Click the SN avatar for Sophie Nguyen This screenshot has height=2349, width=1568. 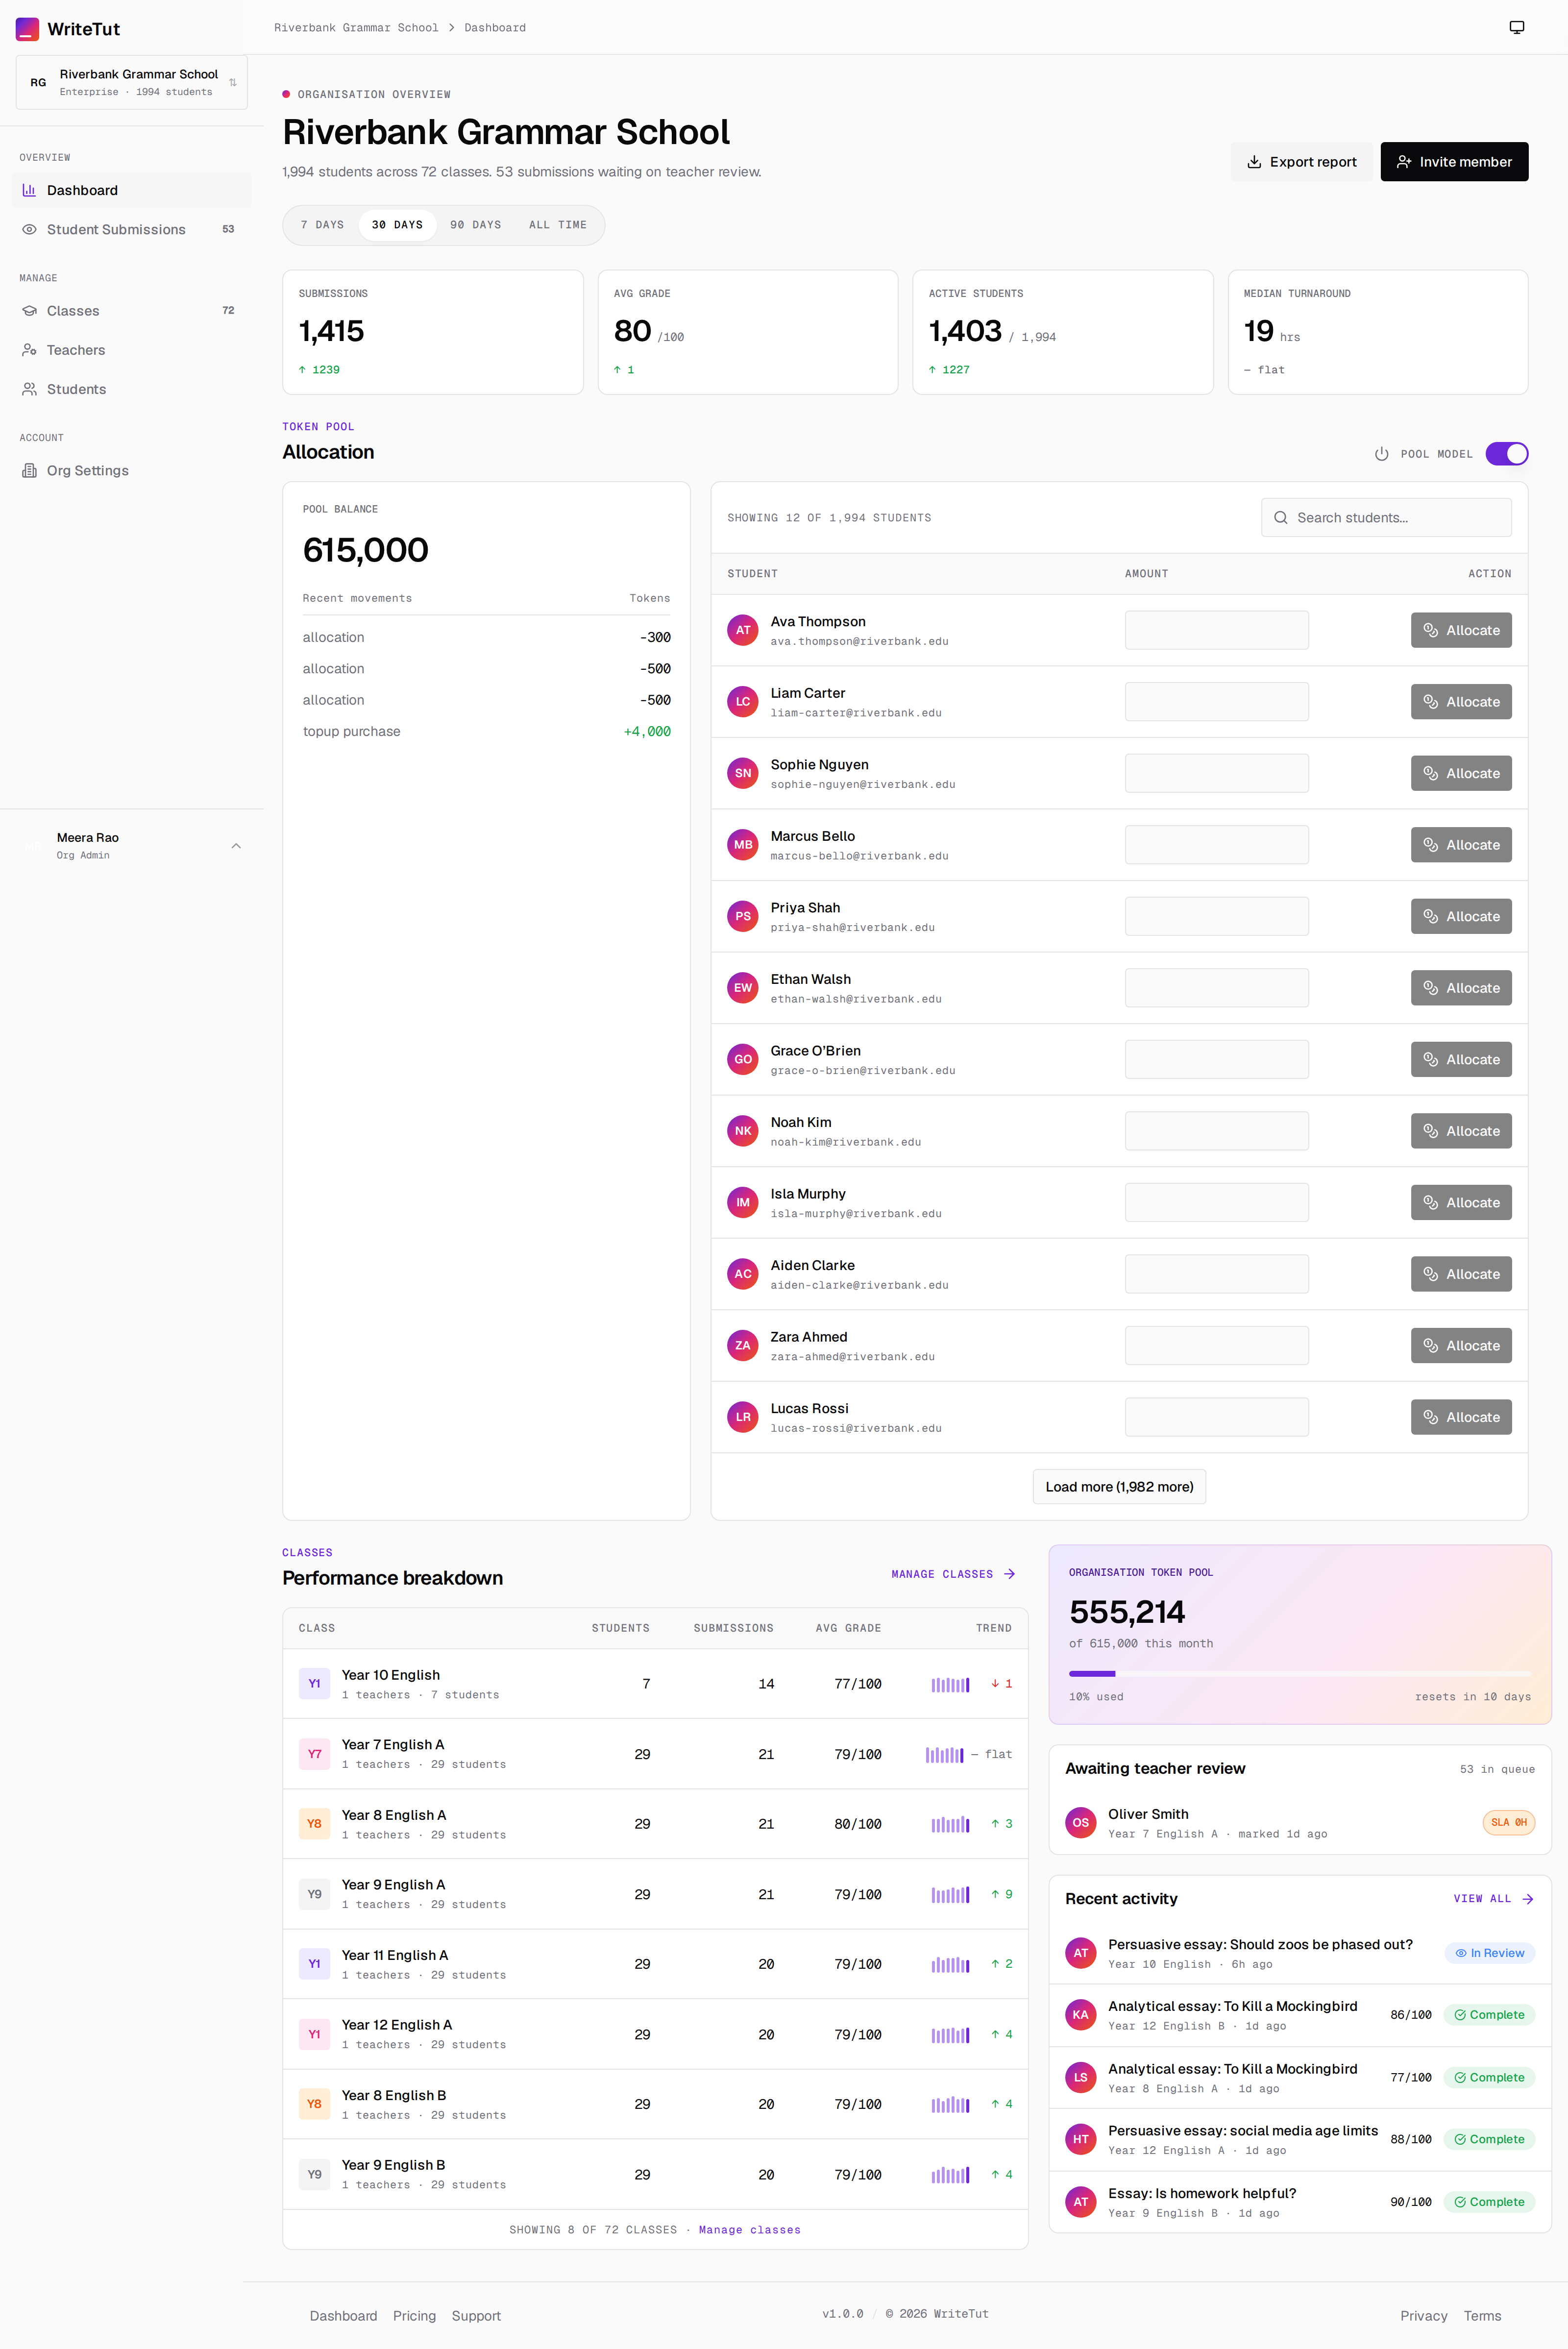click(x=743, y=773)
